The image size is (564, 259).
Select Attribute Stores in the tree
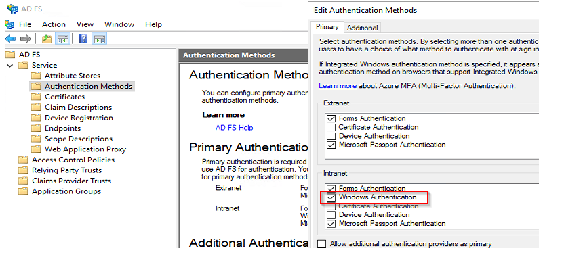73,76
